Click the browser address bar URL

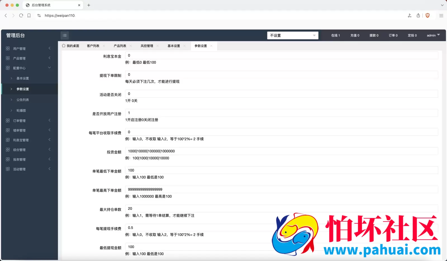click(60, 16)
